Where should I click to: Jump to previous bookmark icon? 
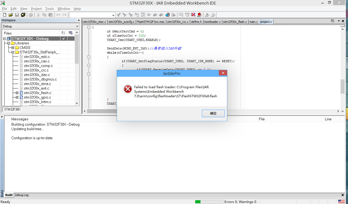[x=155, y=15]
